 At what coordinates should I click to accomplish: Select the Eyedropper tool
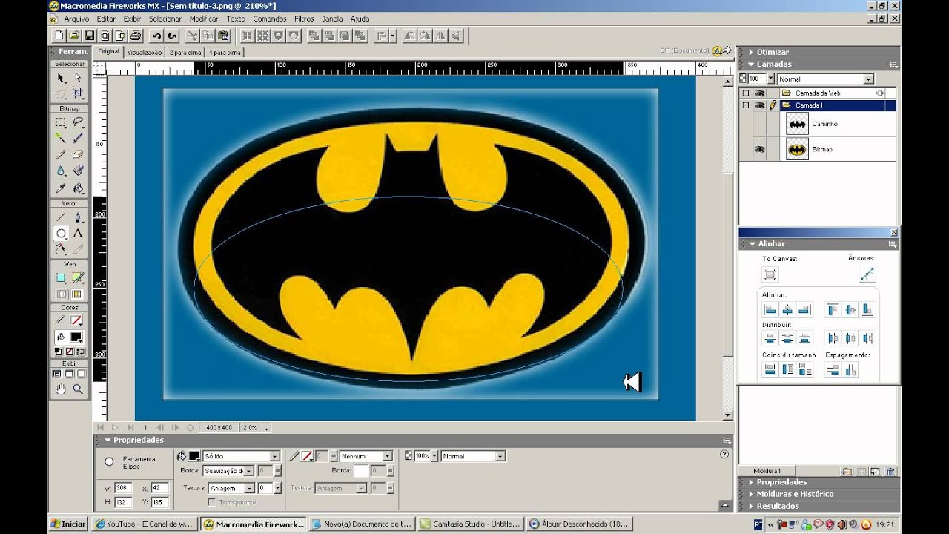click(61, 188)
